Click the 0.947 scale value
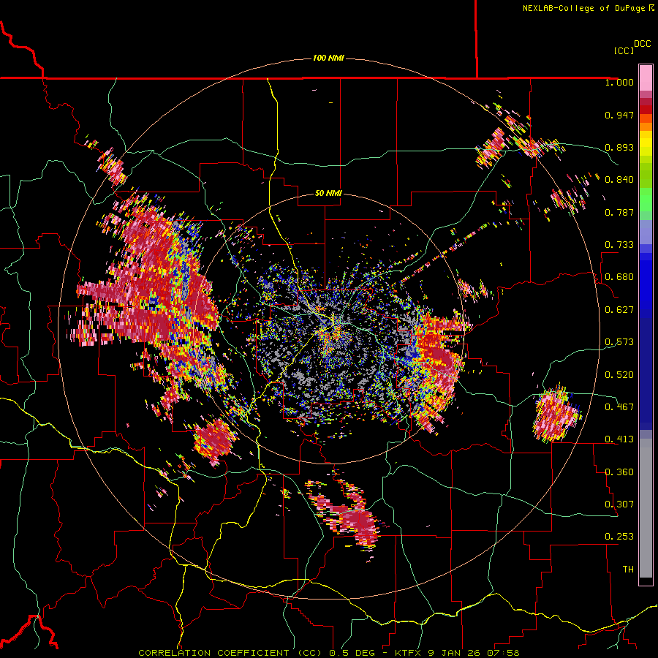Image resolution: width=658 pixels, height=658 pixels. pos(619,115)
